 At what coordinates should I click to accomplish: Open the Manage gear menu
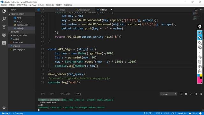[4, 108]
